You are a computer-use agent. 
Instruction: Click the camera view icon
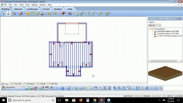coord(75,88)
